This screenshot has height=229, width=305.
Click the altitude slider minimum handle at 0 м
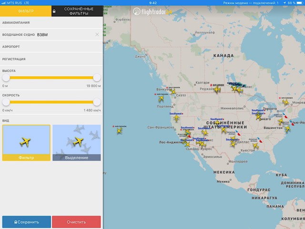(x=6, y=77)
